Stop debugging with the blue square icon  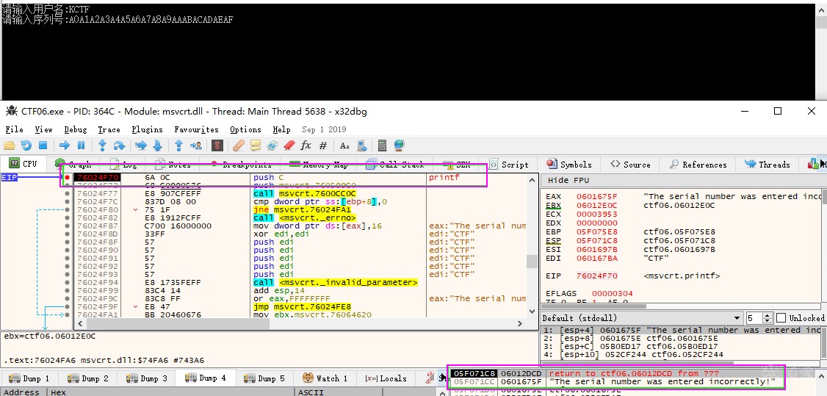[x=43, y=145]
